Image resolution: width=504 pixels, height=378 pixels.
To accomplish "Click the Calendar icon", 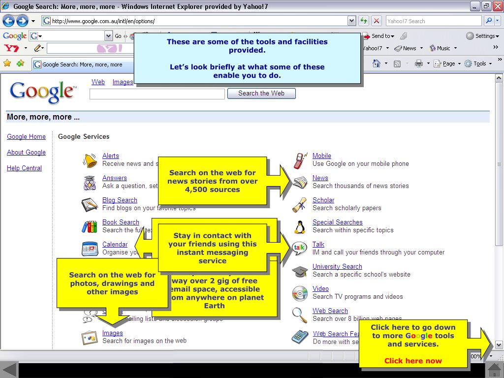I will pos(90,249).
